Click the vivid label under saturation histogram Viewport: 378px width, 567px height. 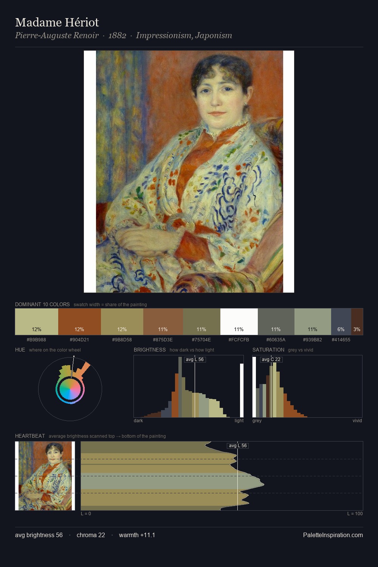pyautogui.click(x=357, y=421)
